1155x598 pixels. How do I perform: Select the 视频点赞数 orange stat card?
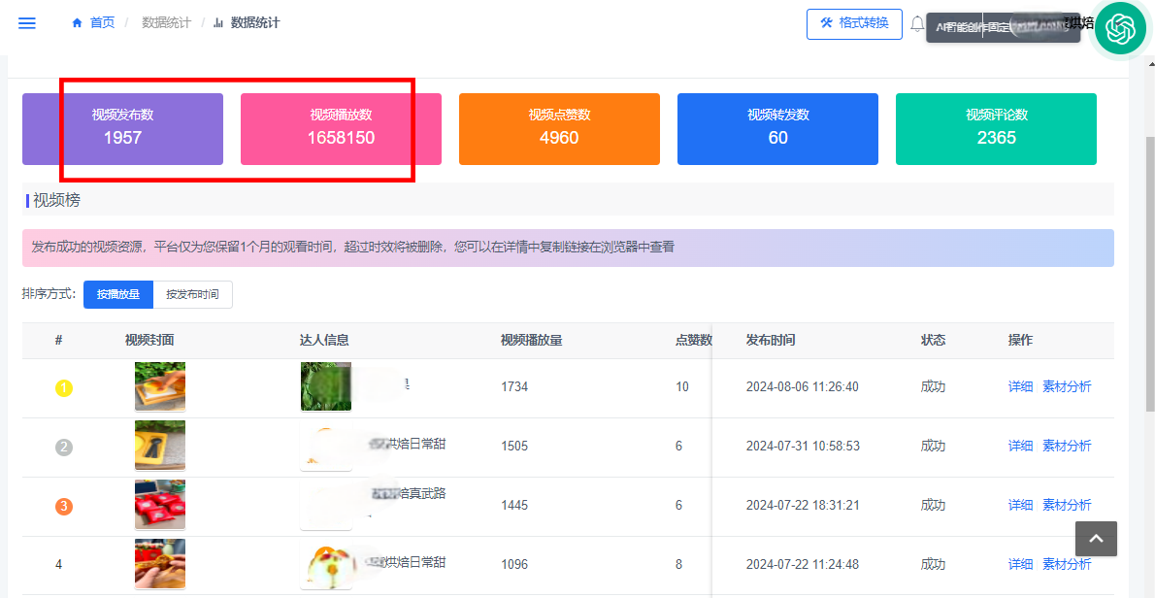(x=559, y=129)
